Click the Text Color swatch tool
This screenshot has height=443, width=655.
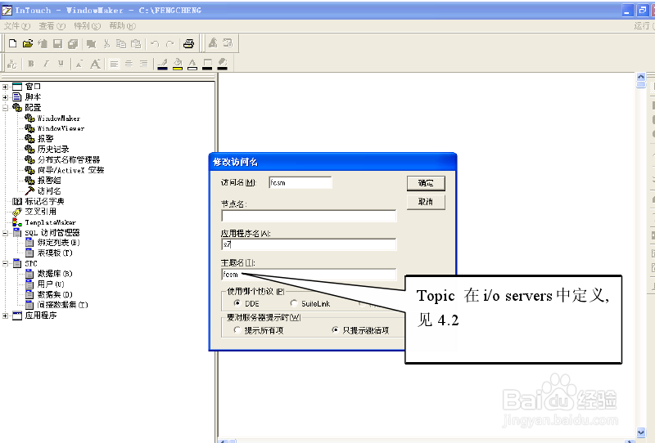(x=192, y=64)
